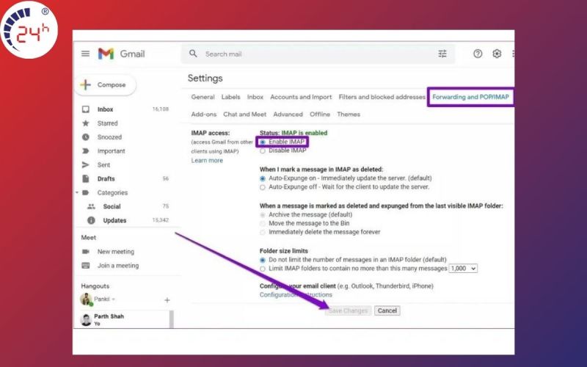The height and width of the screenshot is (367, 587).
Task: Open the Themes settings tab
Action: tap(349, 115)
